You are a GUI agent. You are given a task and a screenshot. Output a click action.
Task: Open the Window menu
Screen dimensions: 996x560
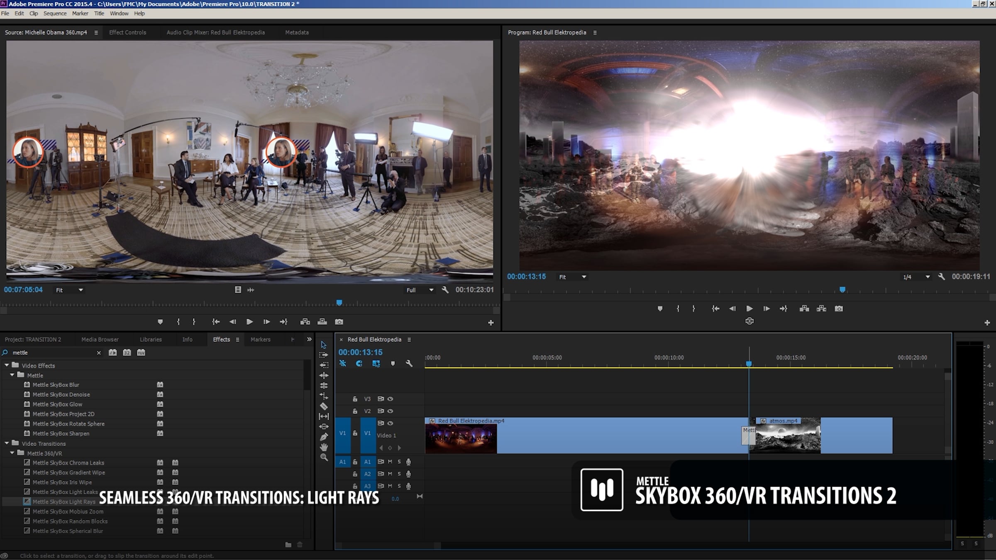(x=119, y=13)
